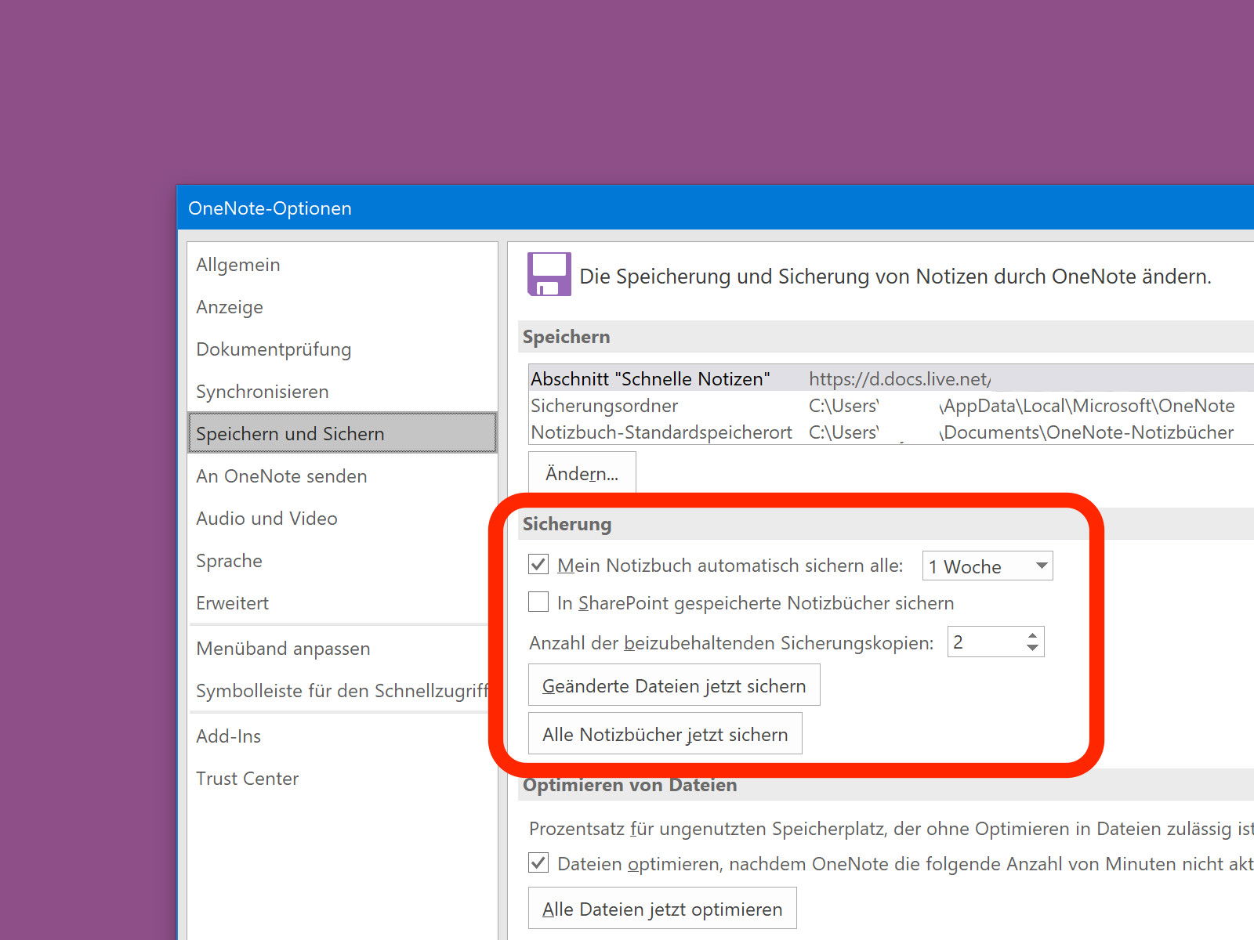
Task: Toggle Dateien optimieren checkbox
Action: (538, 862)
